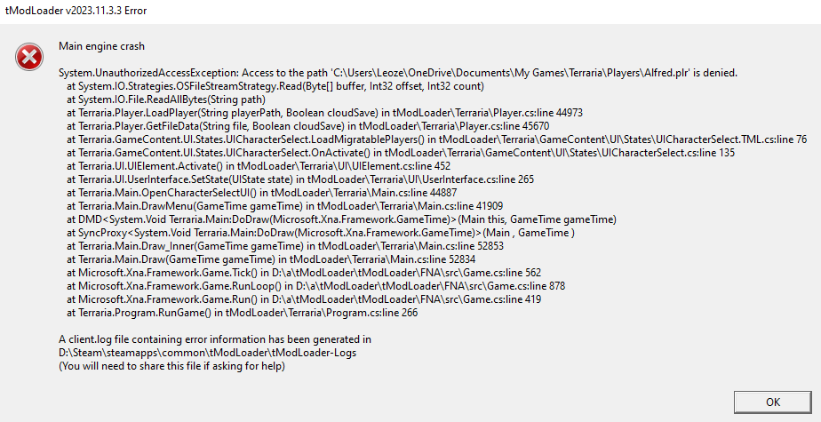
Task: Click the OK button
Action: [x=771, y=402]
